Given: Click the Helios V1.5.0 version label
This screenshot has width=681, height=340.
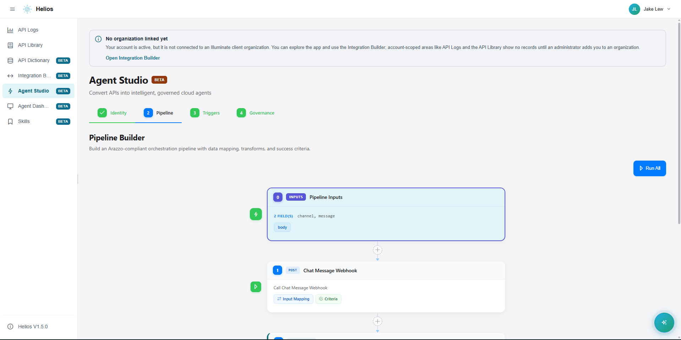Looking at the screenshot, I should point(33,327).
